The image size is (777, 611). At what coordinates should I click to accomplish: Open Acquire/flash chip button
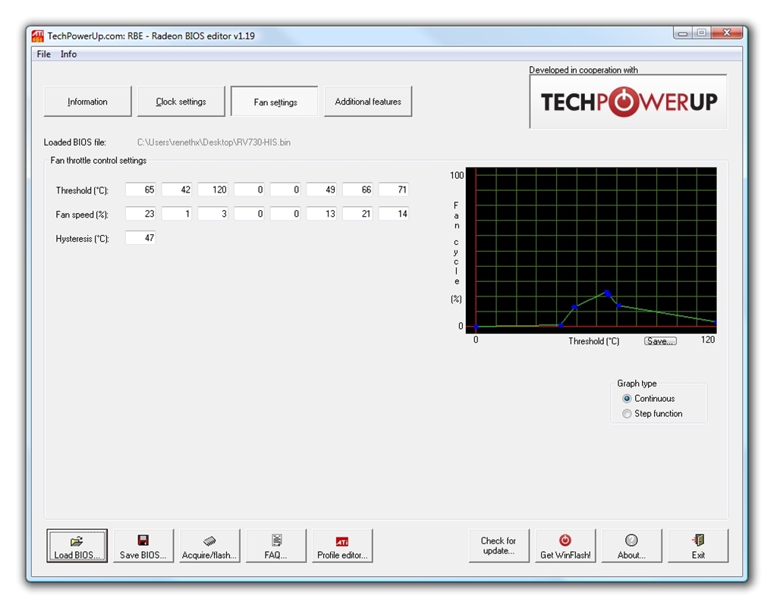209,546
